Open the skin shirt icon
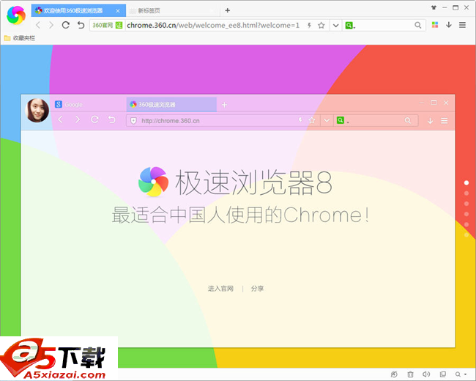Screen dimensions: 476x381 (x=434, y=7)
